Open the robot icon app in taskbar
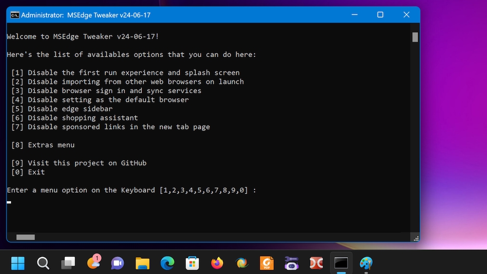The width and height of the screenshot is (487, 274). pos(291,263)
